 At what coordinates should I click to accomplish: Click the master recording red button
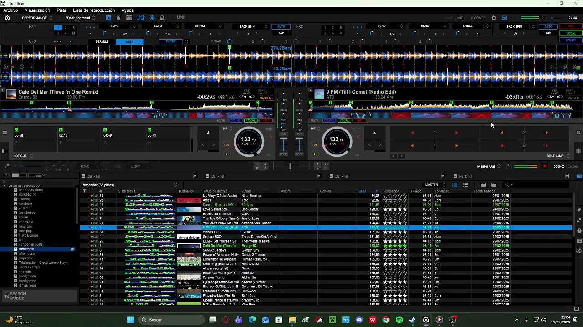click(x=544, y=166)
